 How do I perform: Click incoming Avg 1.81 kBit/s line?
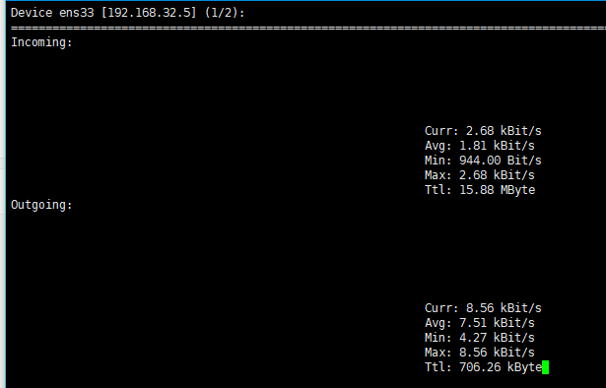tap(480, 146)
